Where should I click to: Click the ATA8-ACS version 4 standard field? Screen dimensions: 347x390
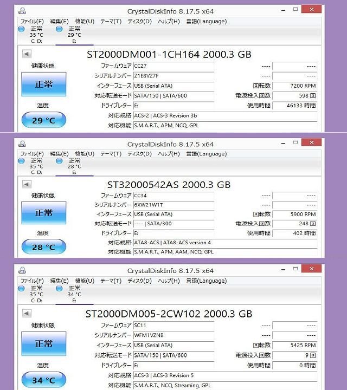[225, 243]
